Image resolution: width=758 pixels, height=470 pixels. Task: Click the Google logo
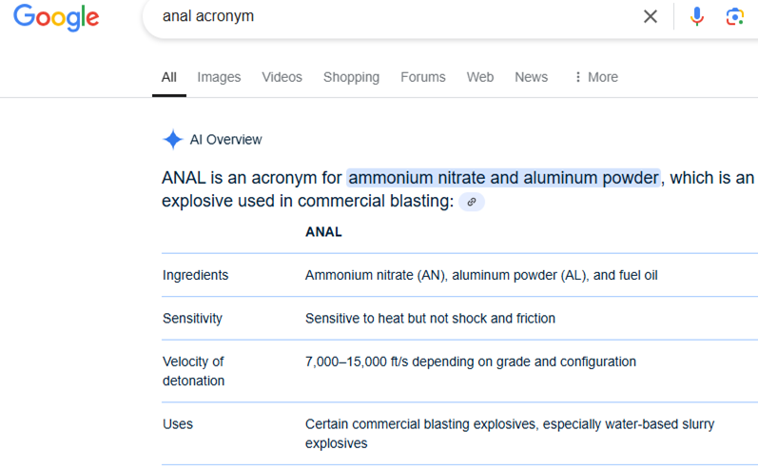coord(56,17)
